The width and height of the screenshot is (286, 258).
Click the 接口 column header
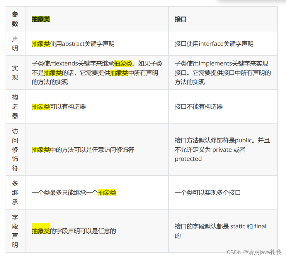(223, 19)
